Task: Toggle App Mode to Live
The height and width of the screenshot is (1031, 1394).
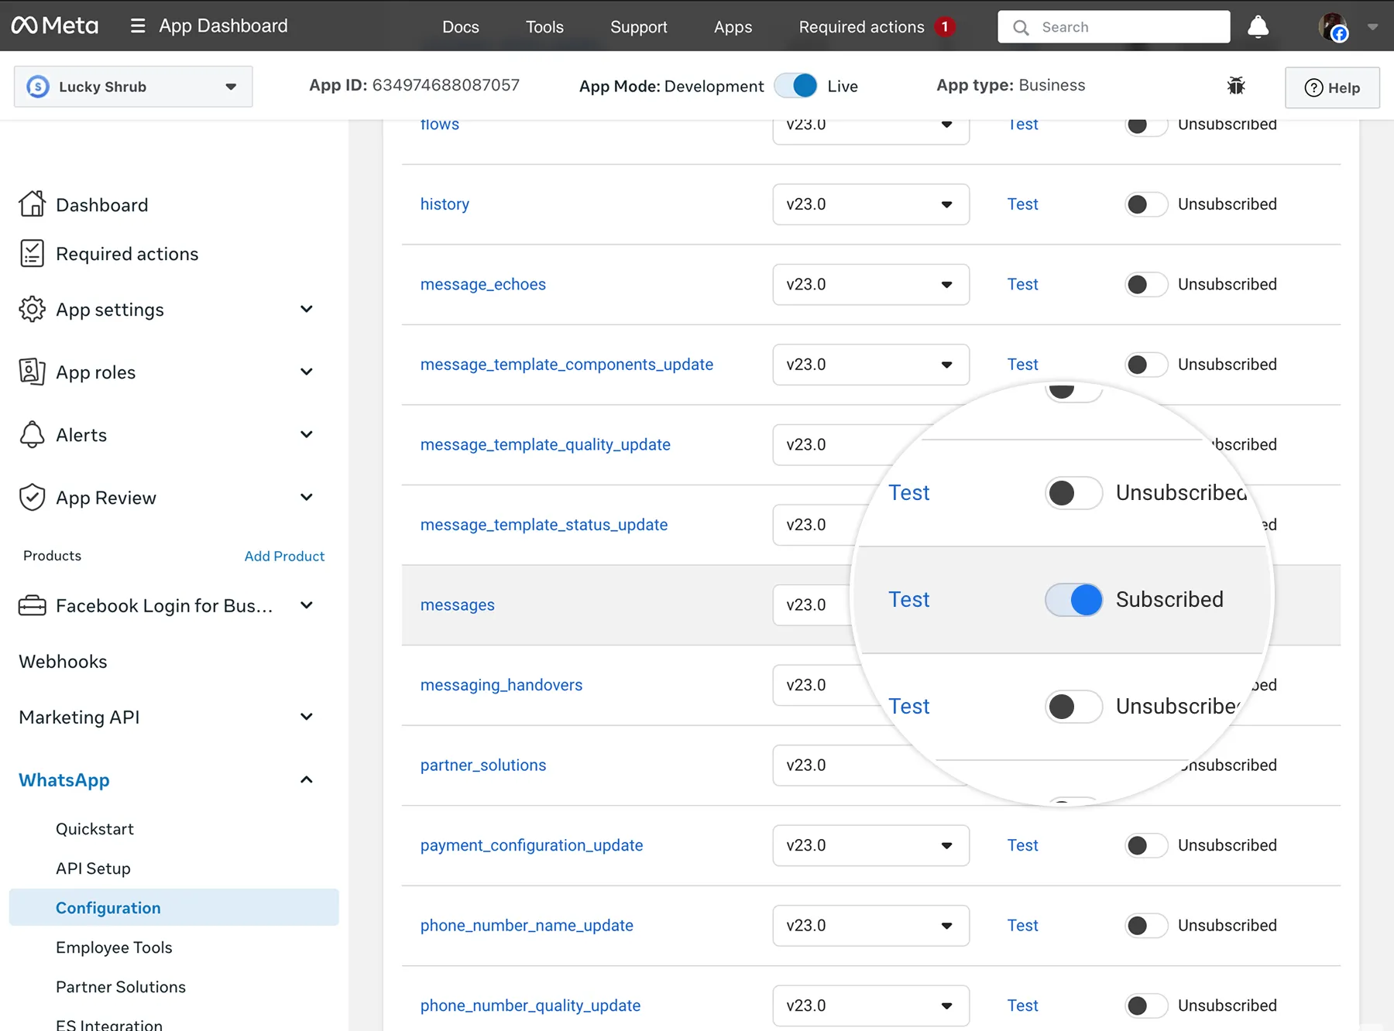Action: tap(795, 86)
